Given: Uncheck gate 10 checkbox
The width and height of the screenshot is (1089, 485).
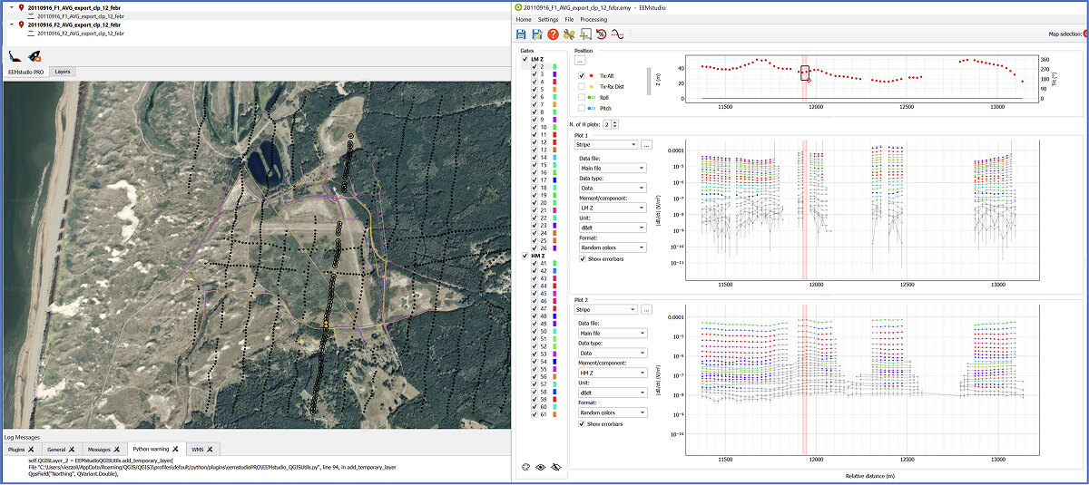Looking at the screenshot, I should tap(535, 127).
